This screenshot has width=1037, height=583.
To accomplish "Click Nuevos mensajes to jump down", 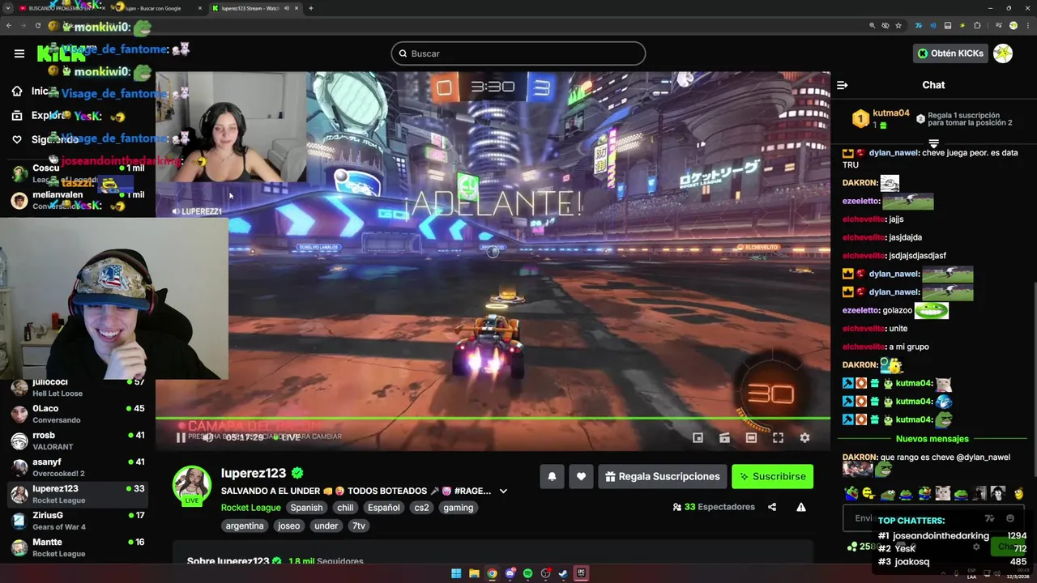I will pyautogui.click(x=932, y=439).
